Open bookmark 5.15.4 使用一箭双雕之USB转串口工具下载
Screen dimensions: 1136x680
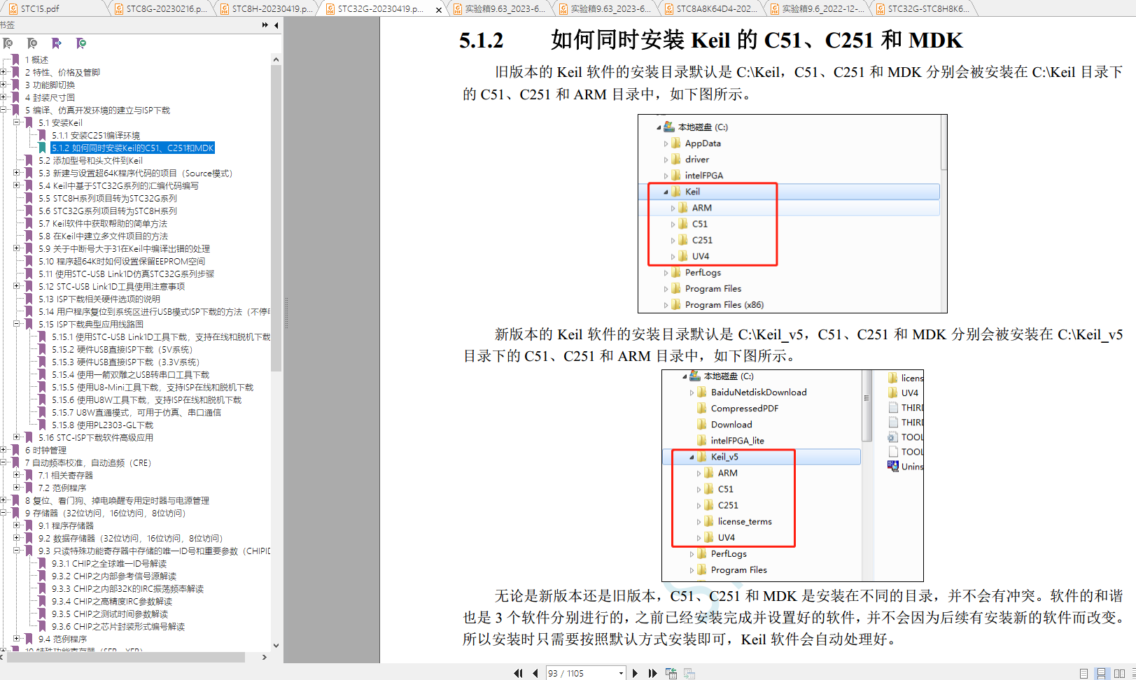(x=130, y=375)
